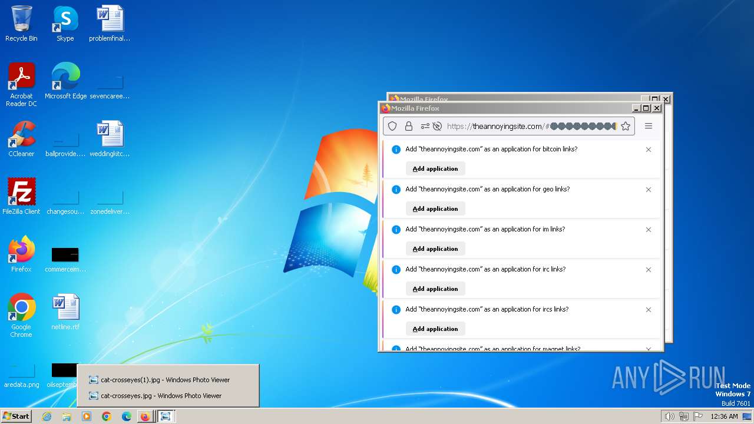Image resolution: width=754 pixels, height=424 pixels.
Task: Open Windows Media Player on taskbar
Action: point(87,416)
